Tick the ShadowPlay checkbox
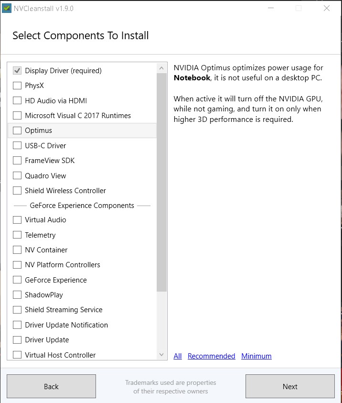Viewport: 342px width, 403px height. (17, 295)
